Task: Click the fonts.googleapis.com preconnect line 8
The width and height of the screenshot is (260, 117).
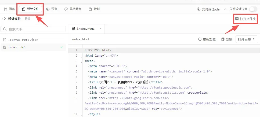Action: (x=140, y=87)
